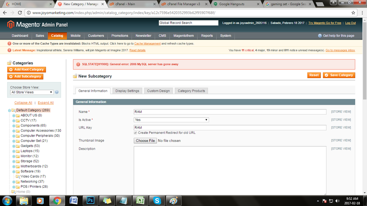Click the site info icon in address bar
Viewport: 367px width, 206px height.
(x=29, y=13)
